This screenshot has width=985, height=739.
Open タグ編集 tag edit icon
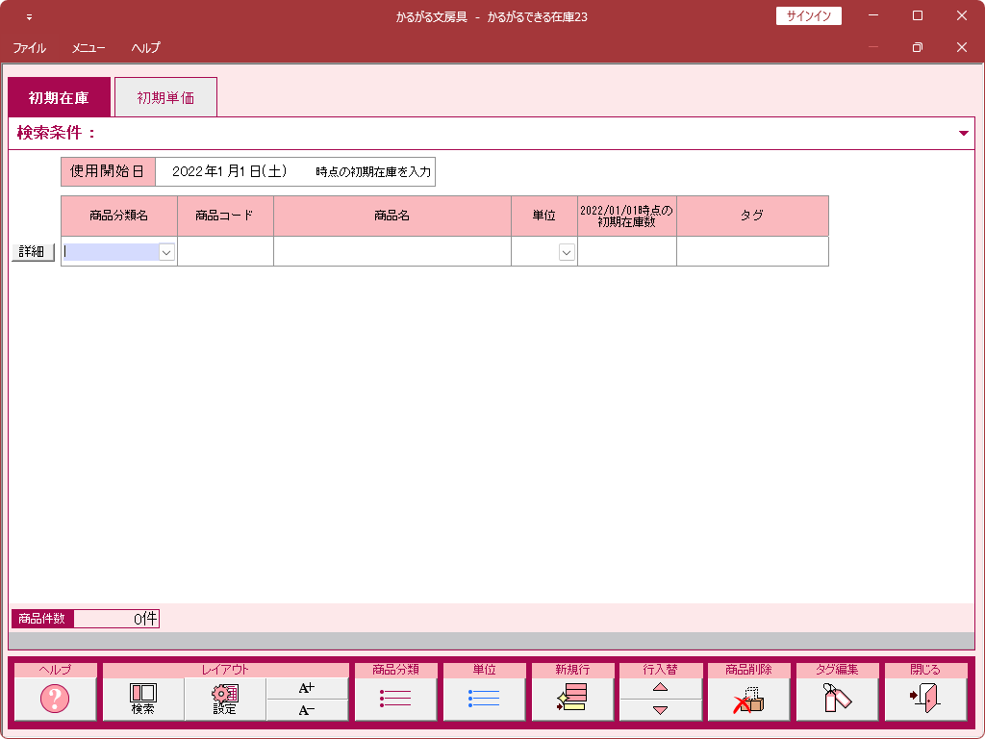tap(837, 699)
